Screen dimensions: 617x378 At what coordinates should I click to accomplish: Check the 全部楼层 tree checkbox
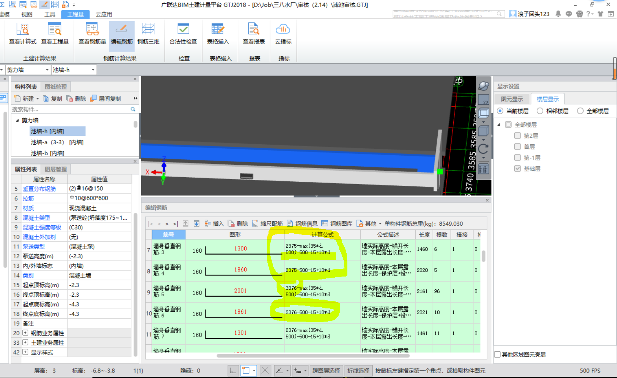508,125
